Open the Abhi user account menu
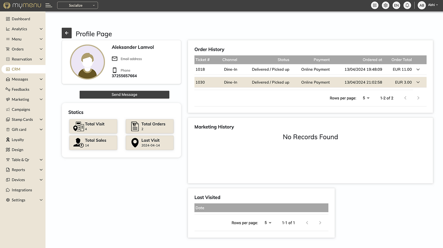 tap(428, 5)
